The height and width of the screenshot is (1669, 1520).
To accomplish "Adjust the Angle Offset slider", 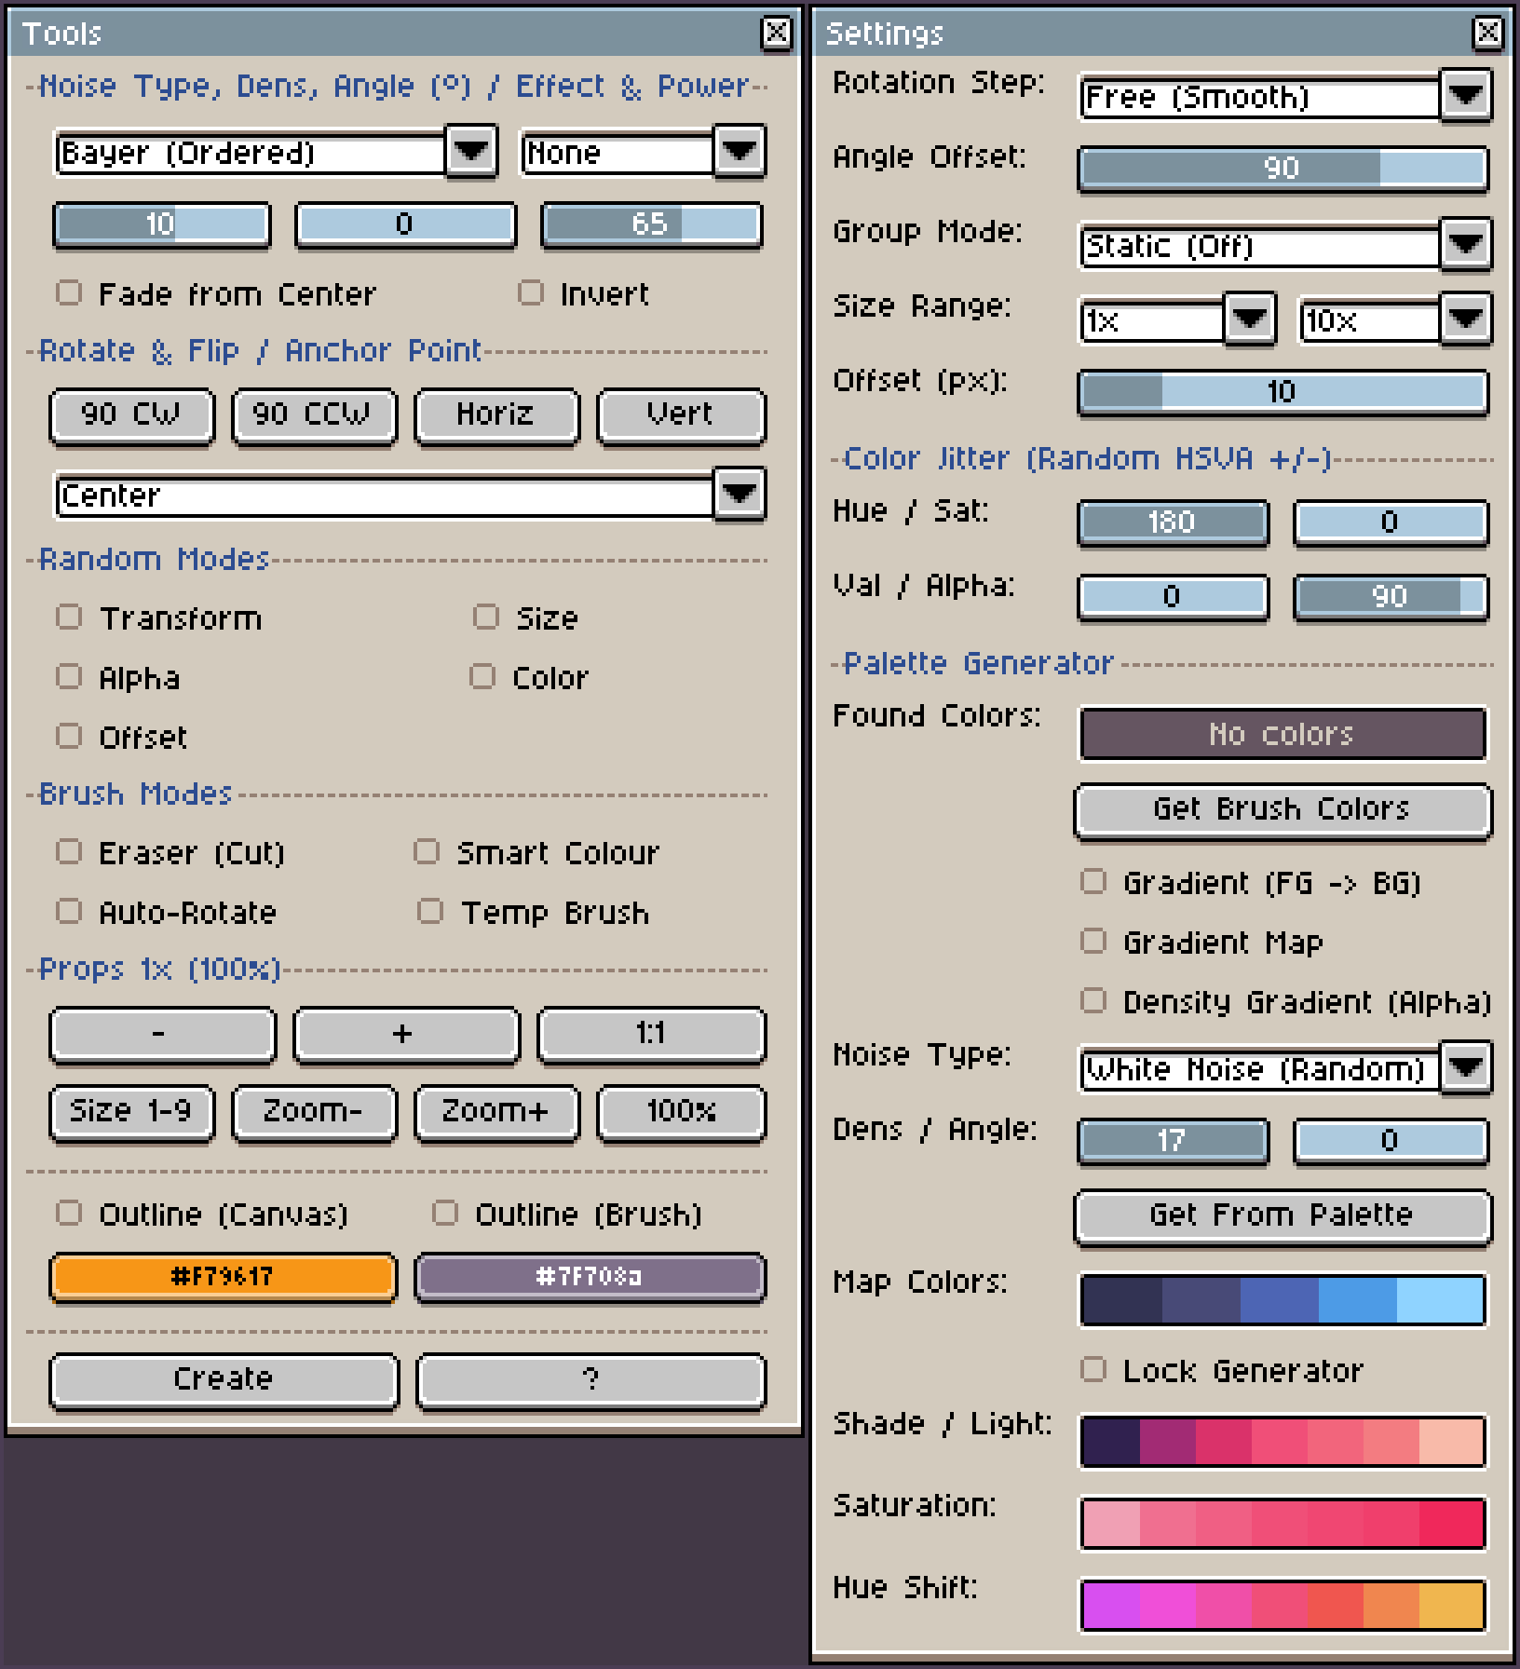I will 1282,169.
